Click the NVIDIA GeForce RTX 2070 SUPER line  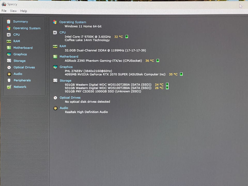point(115,74)
